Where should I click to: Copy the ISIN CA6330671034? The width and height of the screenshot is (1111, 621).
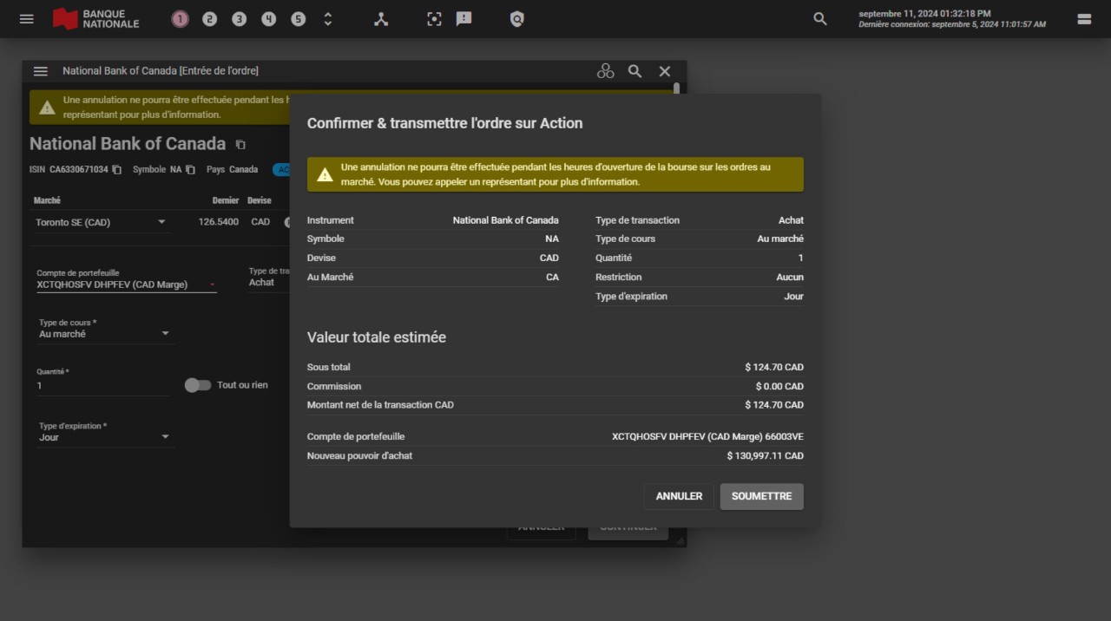click(117, 169)
